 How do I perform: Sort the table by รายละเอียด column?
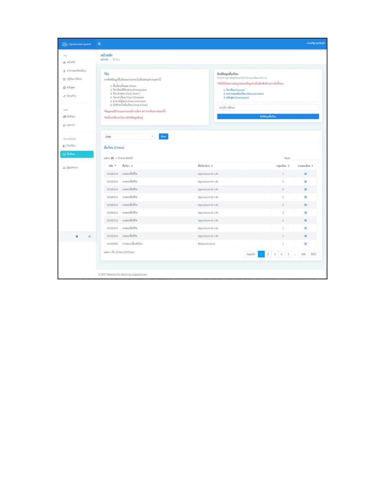click(x=305, y=166)
